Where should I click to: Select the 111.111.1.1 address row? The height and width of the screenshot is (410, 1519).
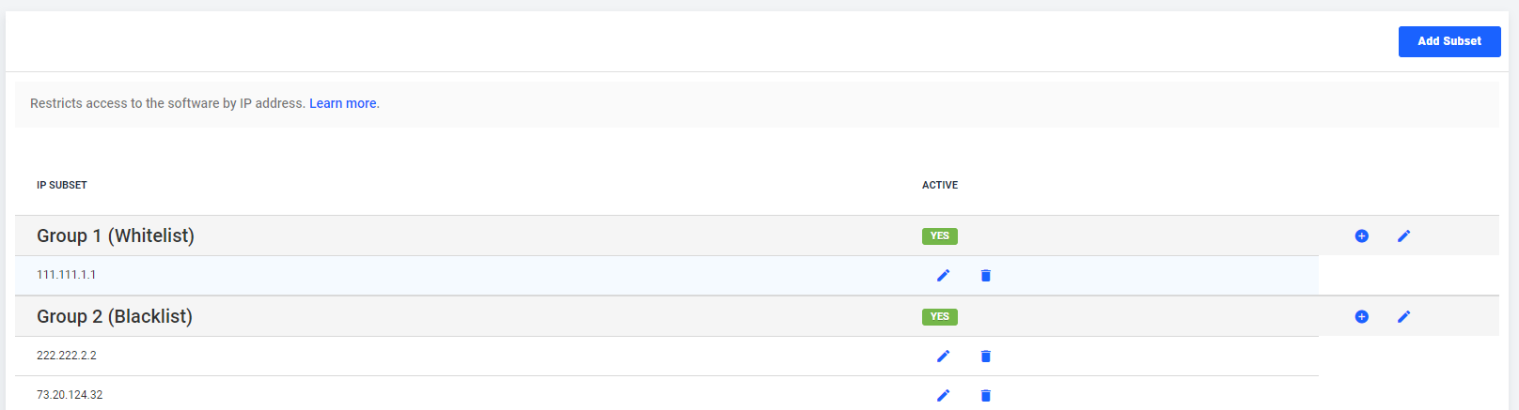[x=666, y=275]
